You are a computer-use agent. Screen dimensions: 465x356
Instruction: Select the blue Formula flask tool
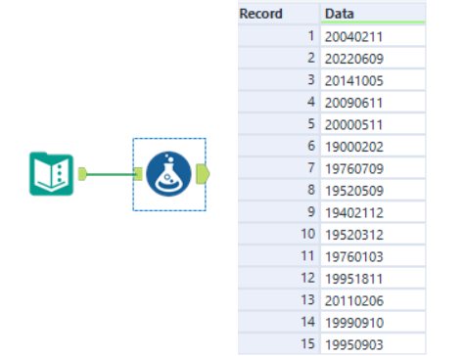pos(168,174)
